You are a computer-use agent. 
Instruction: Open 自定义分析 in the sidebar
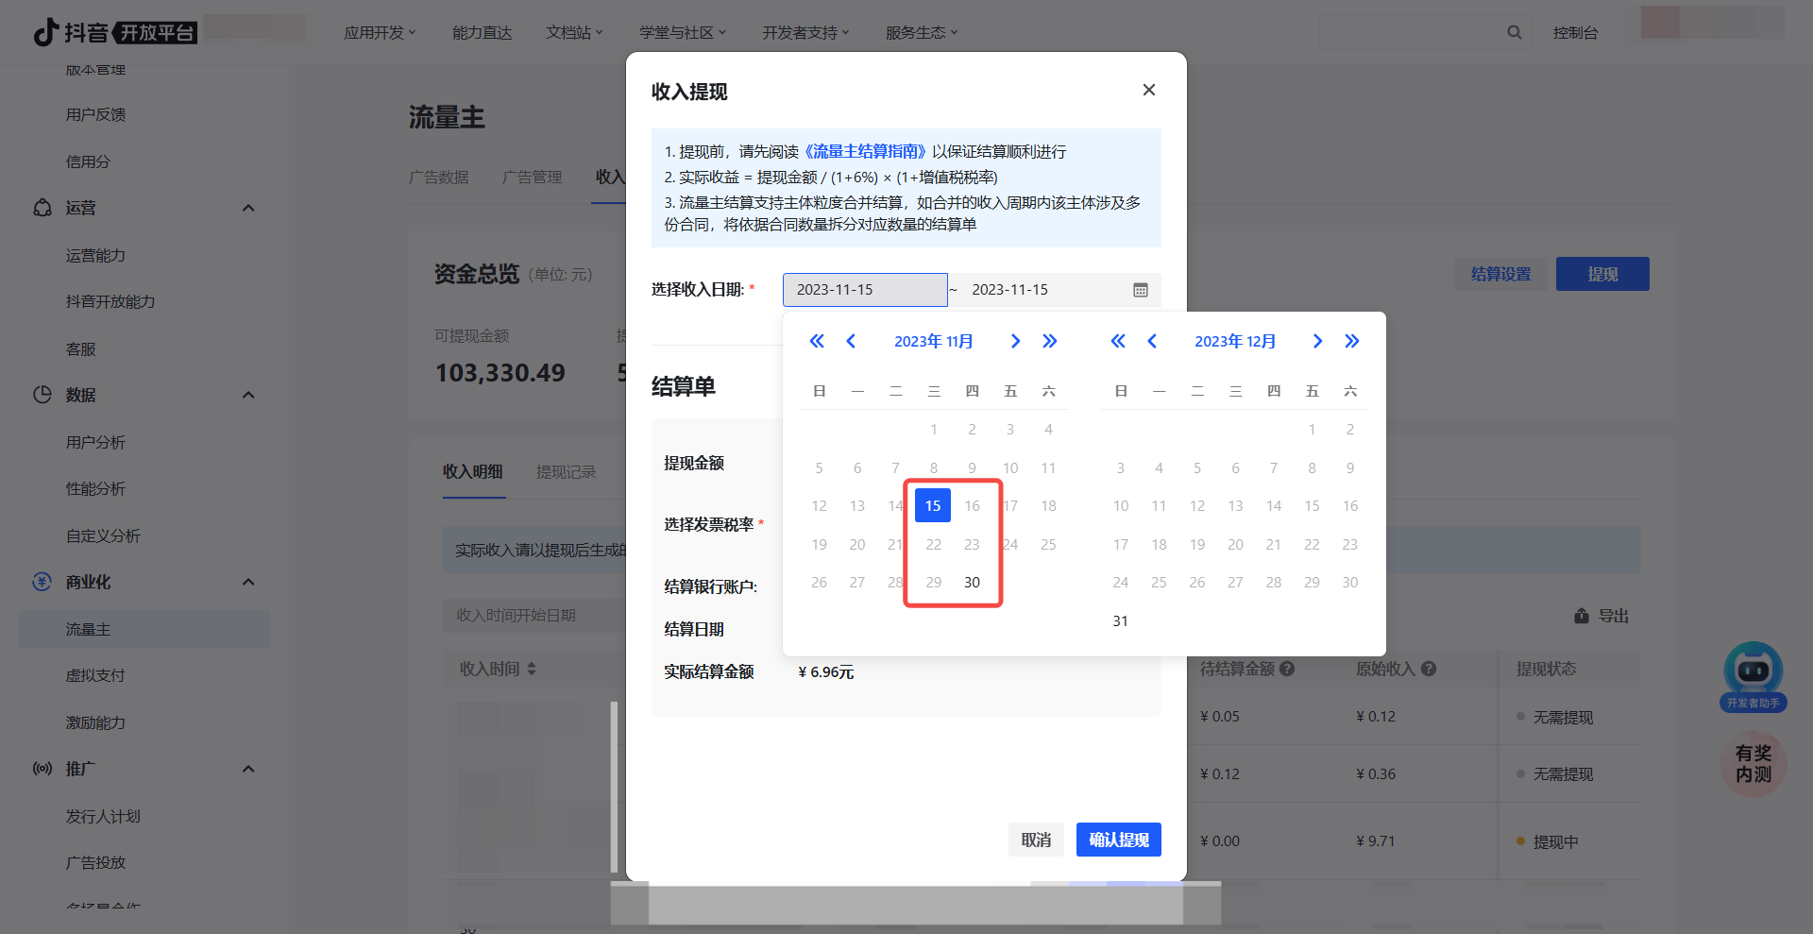click(x=103, y=535)
